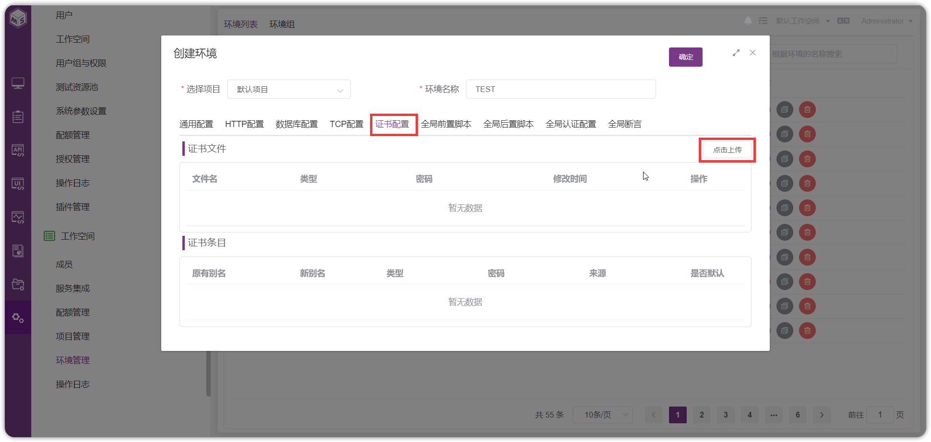Open the test tracking clipboard icon
The height and width of the screenshot is (442, 931).
tap(18, 116)
